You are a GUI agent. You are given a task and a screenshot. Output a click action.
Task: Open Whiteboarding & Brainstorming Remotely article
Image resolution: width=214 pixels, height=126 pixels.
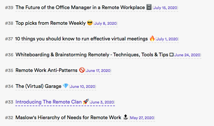pos(91,55)
